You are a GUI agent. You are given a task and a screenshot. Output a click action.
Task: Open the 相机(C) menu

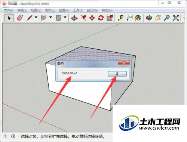(50, 10)
